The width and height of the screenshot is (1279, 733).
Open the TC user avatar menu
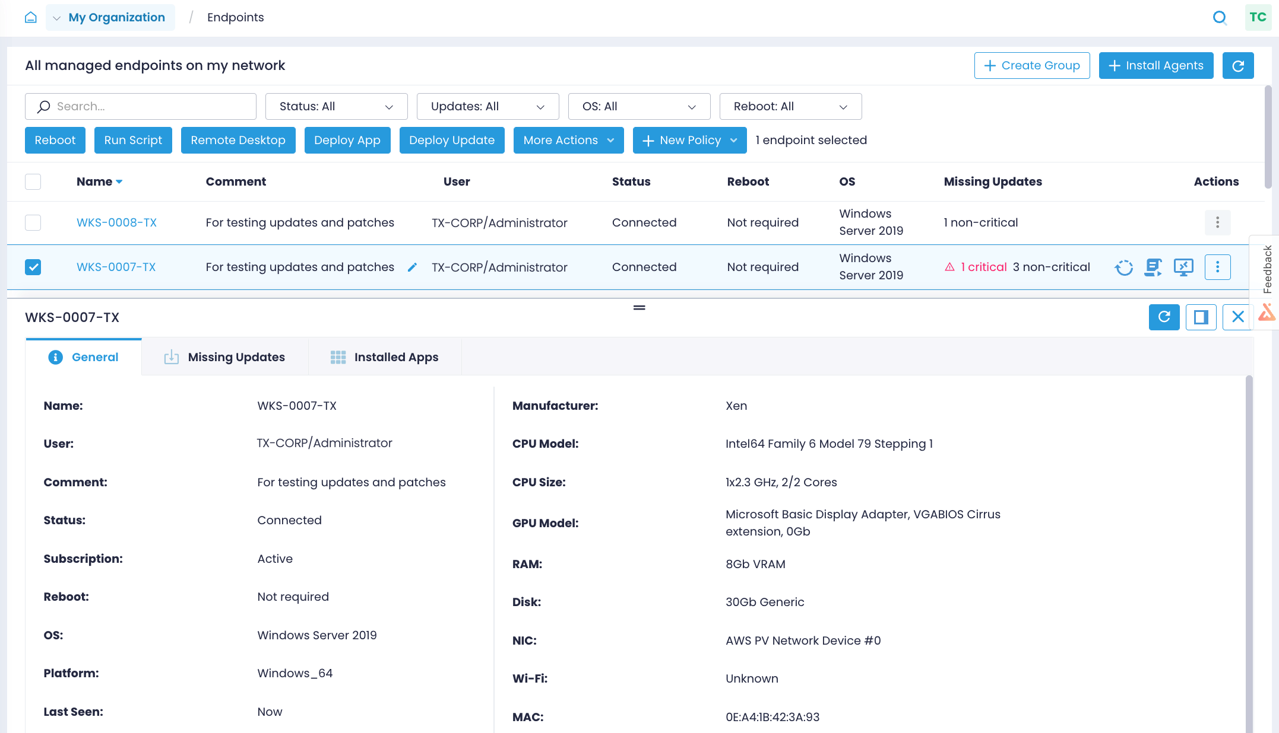pyautogui.click(x=1258, y=17)
